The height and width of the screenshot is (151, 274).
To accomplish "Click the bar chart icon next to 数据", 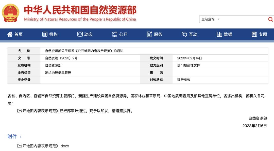I will pyautogui.click(x=219, y=35).
